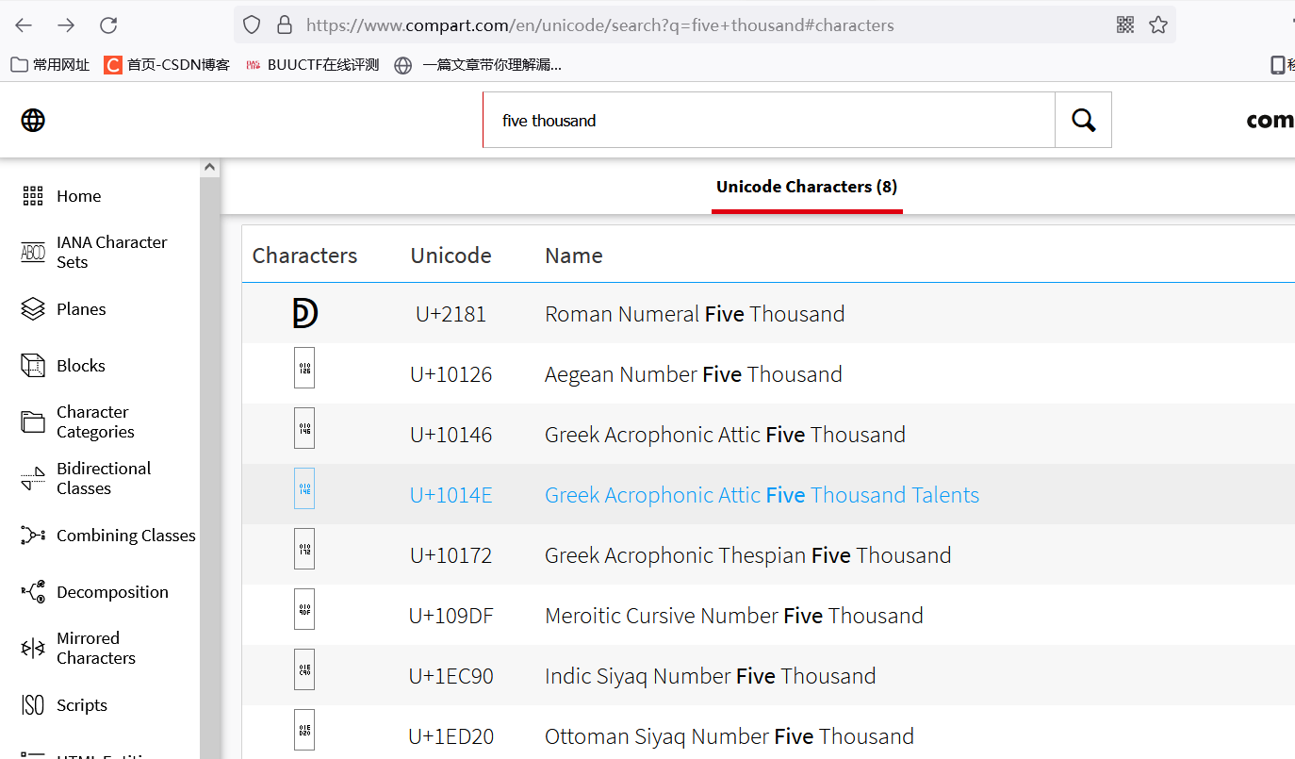This screenshot has height=759, width=1295.
Task: Open the BUUCTF在线评测 bookmark
Action: 312,65
